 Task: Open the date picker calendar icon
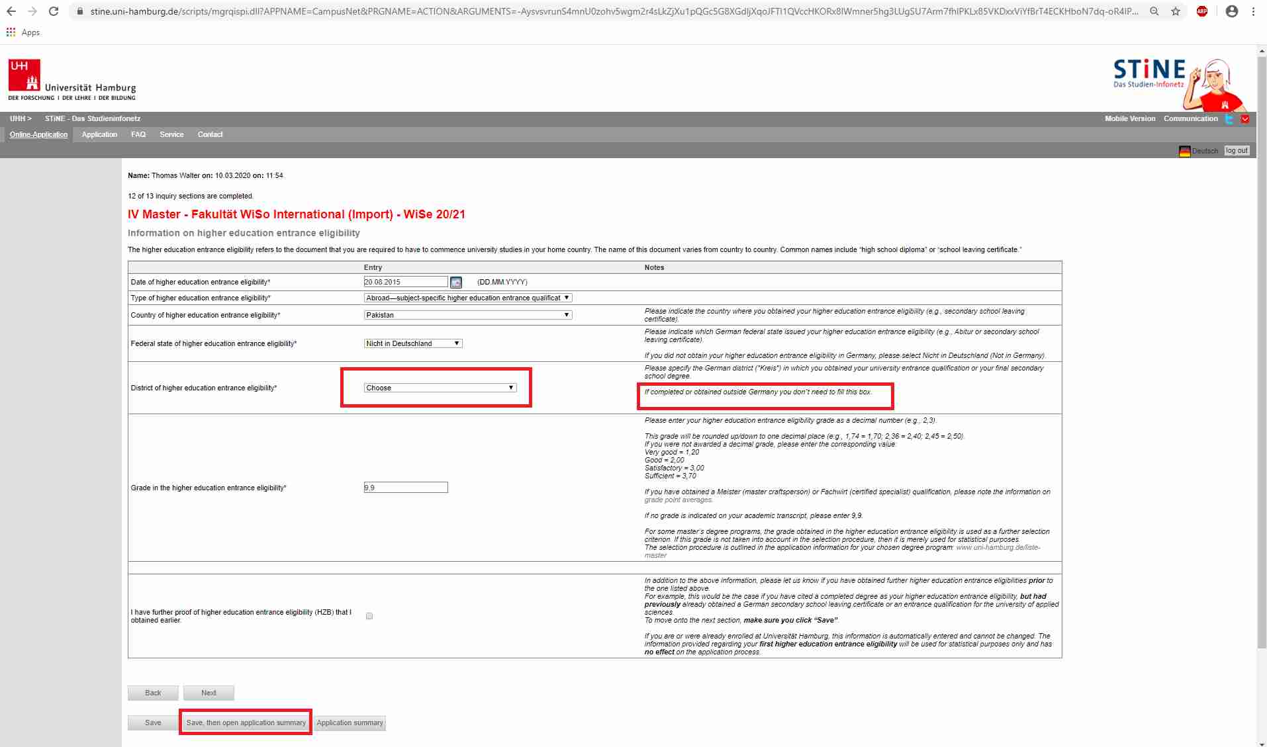click(455, 283)
